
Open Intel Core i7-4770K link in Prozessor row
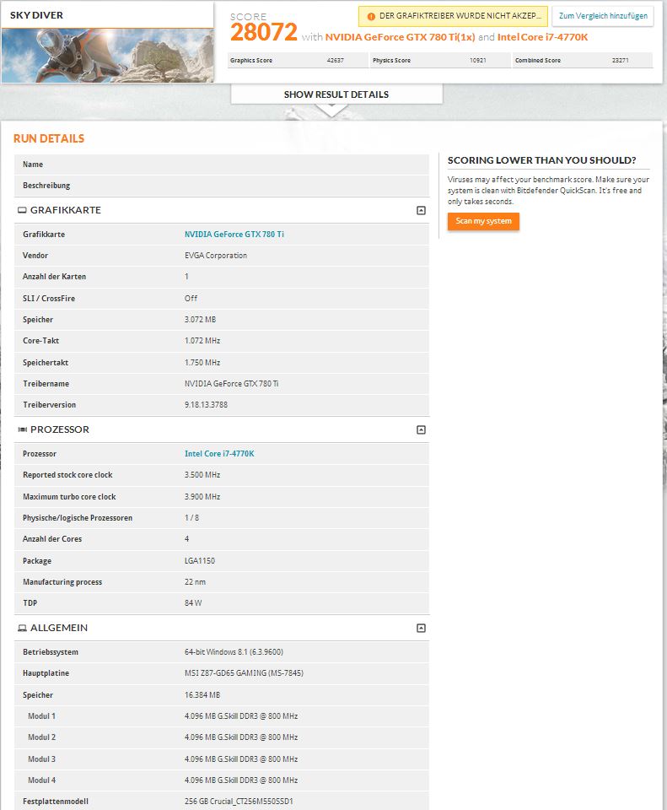point(219,454)
